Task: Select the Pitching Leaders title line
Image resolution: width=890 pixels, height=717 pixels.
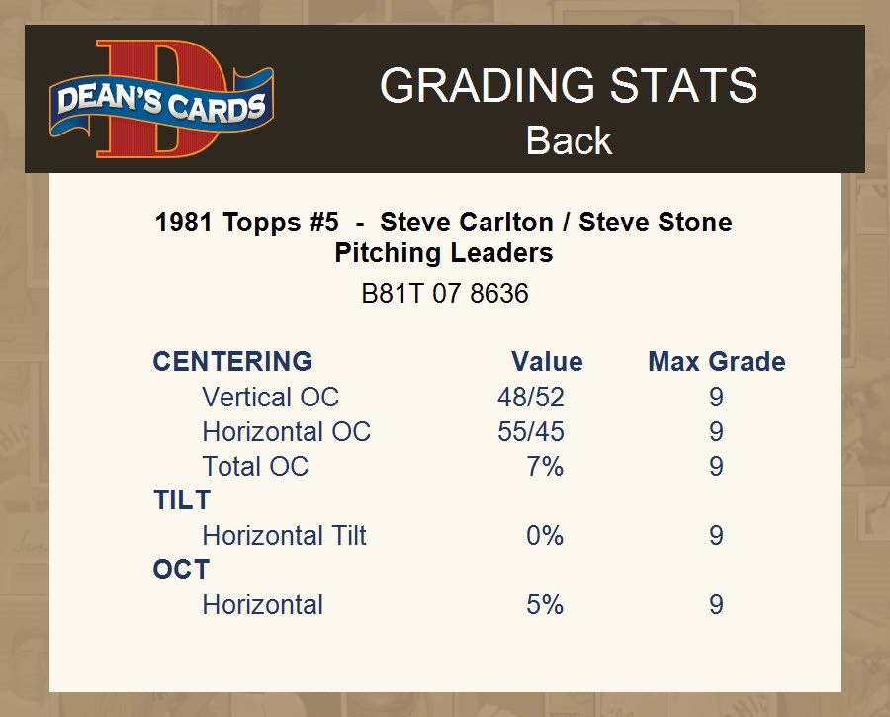Action: coord(444,253)
